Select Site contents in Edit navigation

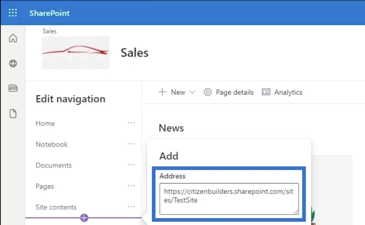[x=56, y=207]
